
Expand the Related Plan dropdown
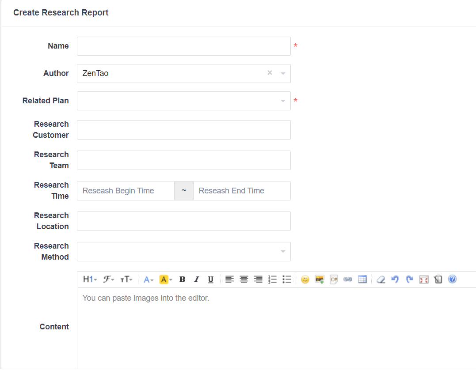click(183, 101)
